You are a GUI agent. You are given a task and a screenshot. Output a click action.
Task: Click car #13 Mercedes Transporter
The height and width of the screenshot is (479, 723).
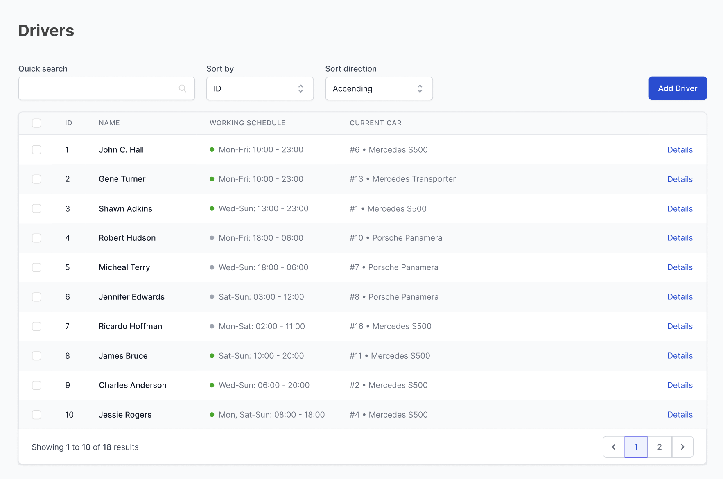pos(402,179)
